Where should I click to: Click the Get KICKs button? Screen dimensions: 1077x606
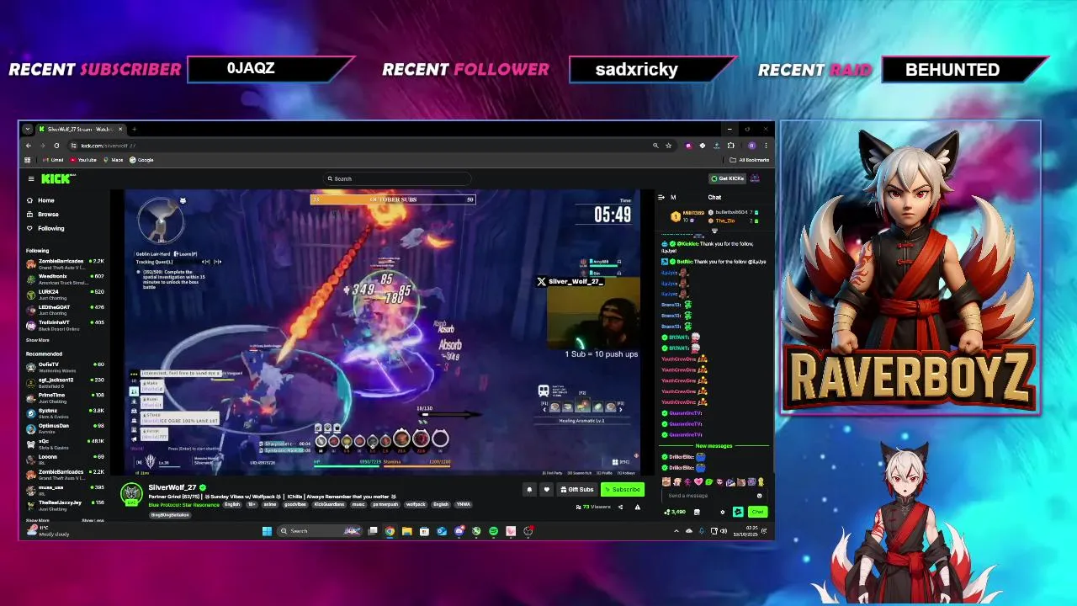(x=727, y=178)
